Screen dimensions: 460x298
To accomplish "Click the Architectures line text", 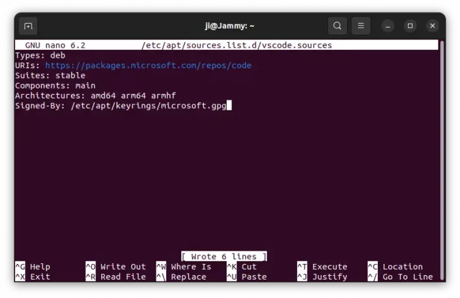I will [95, 95].
